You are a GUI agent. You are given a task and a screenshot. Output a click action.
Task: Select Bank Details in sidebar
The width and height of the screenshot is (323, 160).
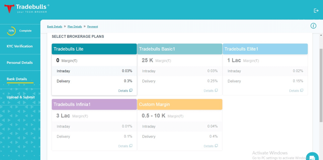coord(17,79)
